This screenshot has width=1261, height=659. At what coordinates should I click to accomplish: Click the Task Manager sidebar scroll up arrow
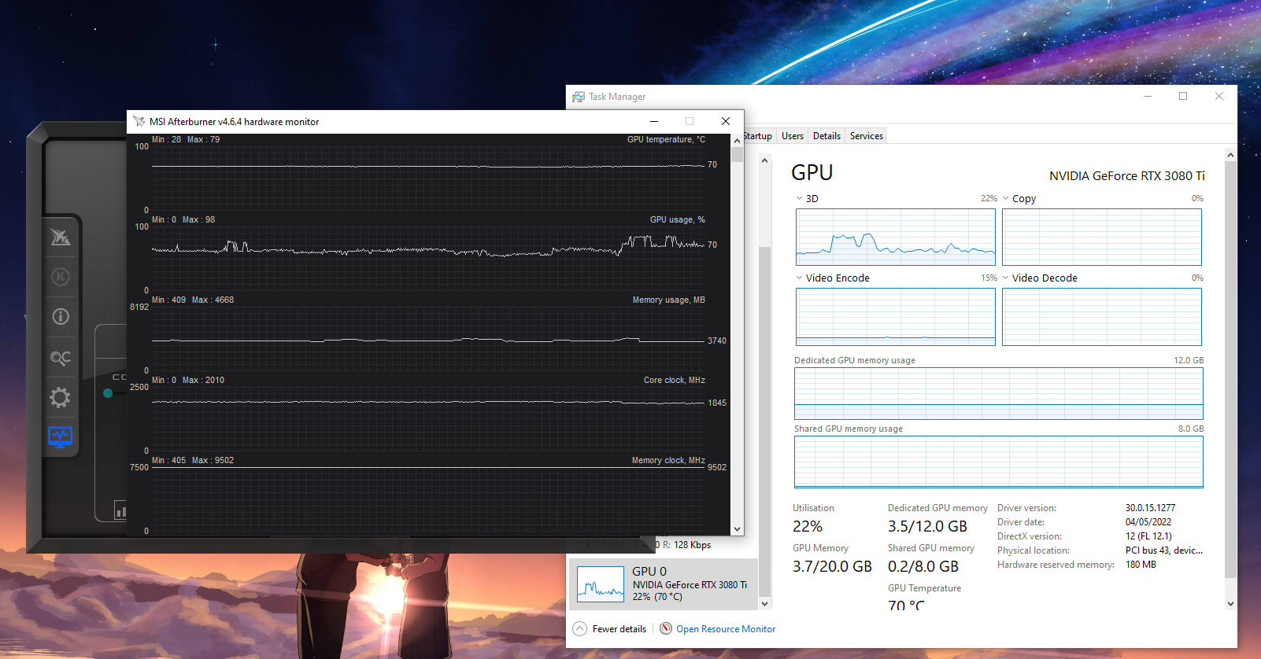click(x=764, y=160)
